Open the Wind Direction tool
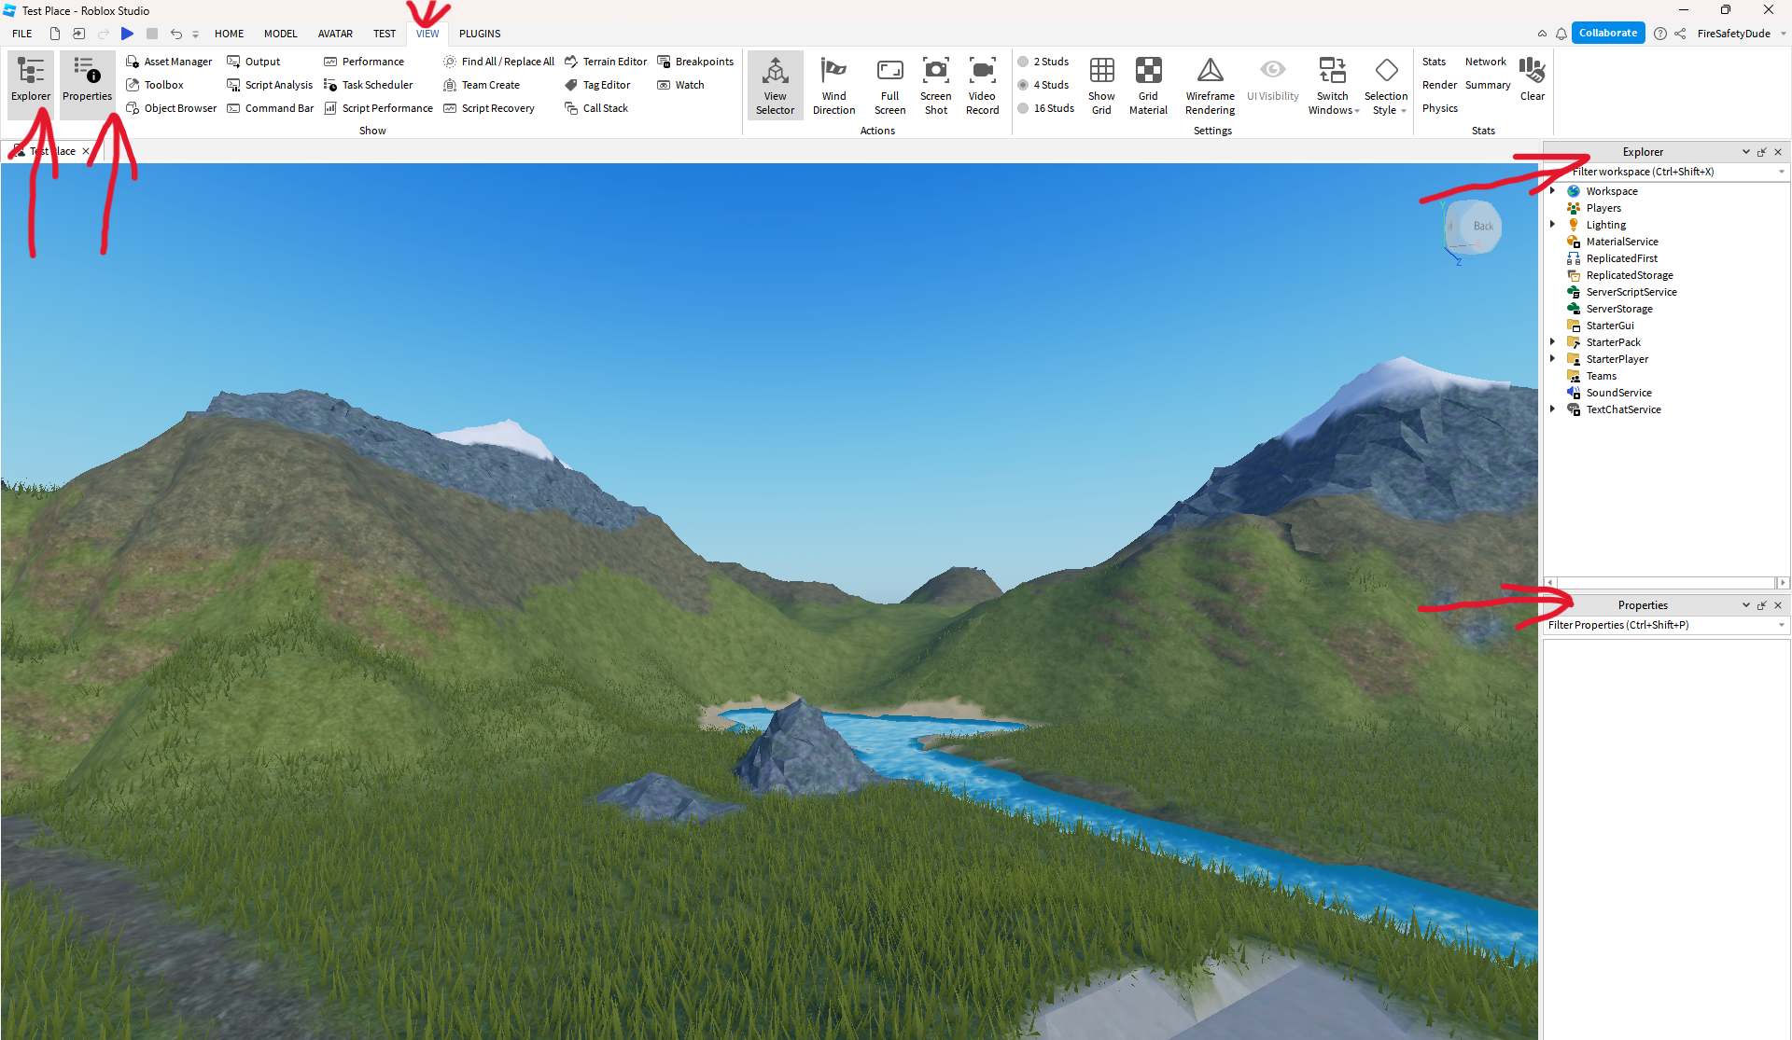Screen dimensions: 1792x1040 (x=833, y=84)
